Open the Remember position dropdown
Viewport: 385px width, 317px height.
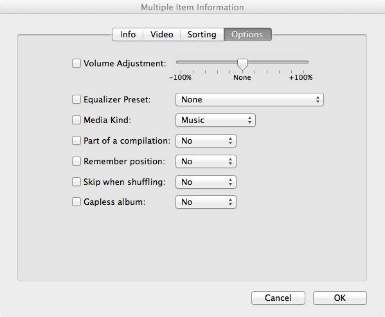pyautogui.click(x=206, y=162)
